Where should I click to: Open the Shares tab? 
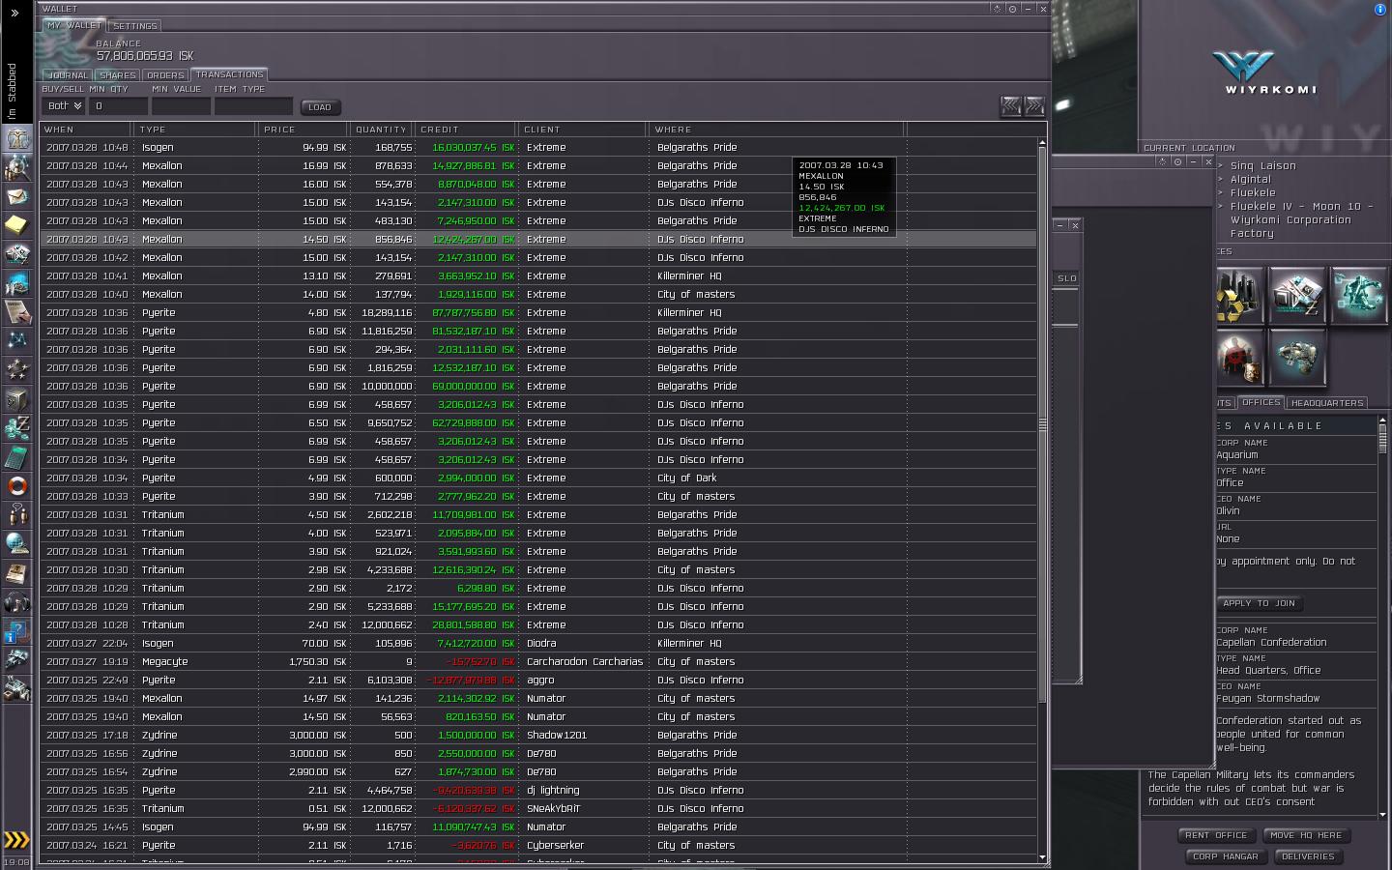pos(117,75)
